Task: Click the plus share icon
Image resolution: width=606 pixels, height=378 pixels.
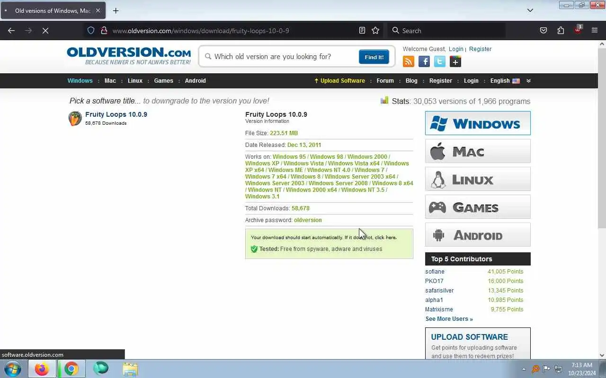Action: click(455, 61)
